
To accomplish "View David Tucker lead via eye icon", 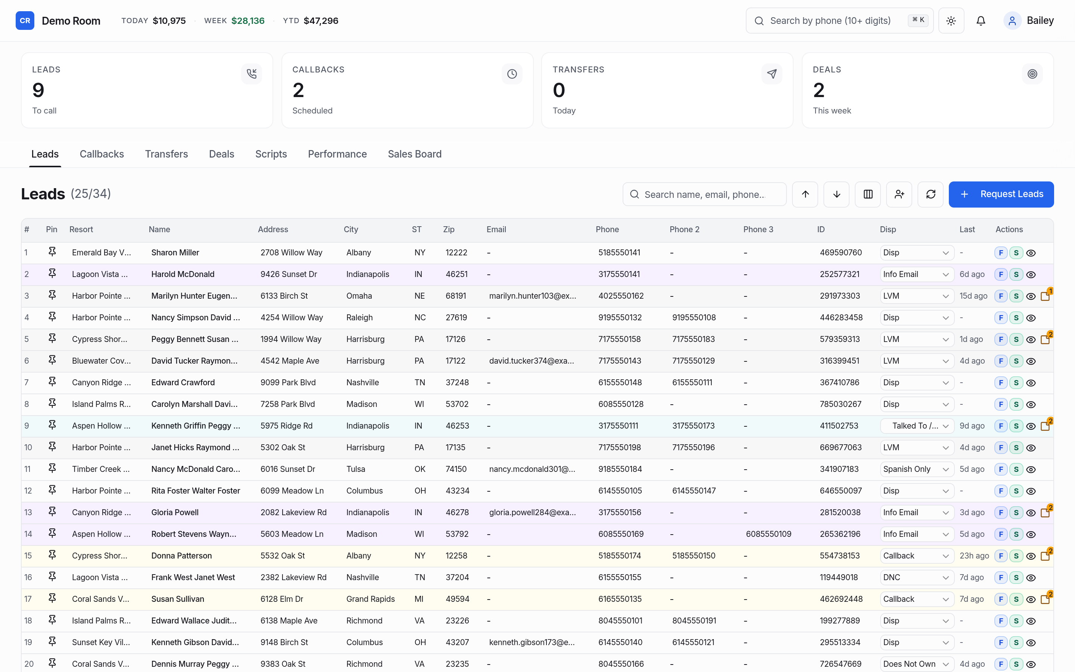I will point(1031,361).
